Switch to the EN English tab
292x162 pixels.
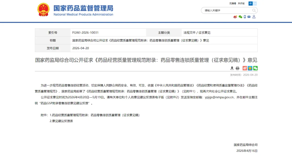tap(255, 4)
